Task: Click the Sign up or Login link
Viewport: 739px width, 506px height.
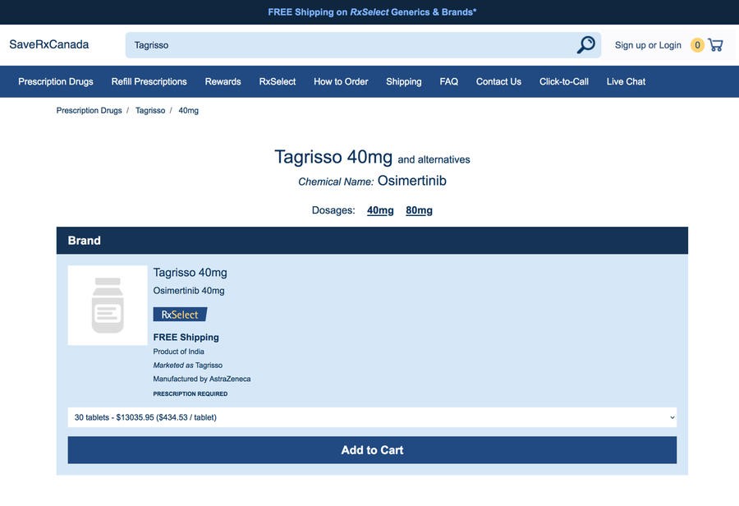Action: (648, 45)
